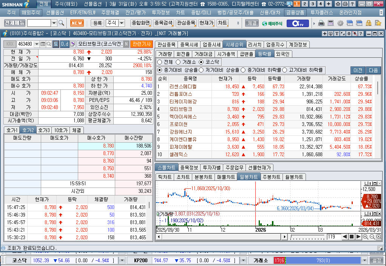Click the orange 관련기사 button
The image size is (386, 266).
pyautogui.click(x=142, y=44)
